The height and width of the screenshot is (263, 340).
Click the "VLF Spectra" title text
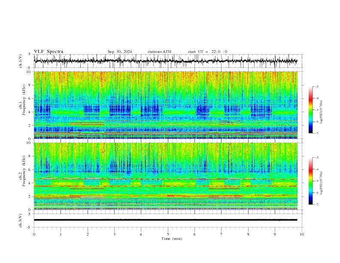(49, 52)
